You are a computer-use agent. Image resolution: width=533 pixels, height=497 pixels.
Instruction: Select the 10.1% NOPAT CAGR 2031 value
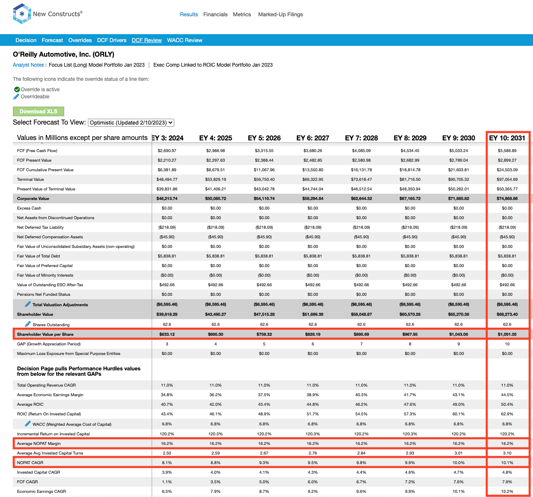pyautogui.click(x=507, y=463)
